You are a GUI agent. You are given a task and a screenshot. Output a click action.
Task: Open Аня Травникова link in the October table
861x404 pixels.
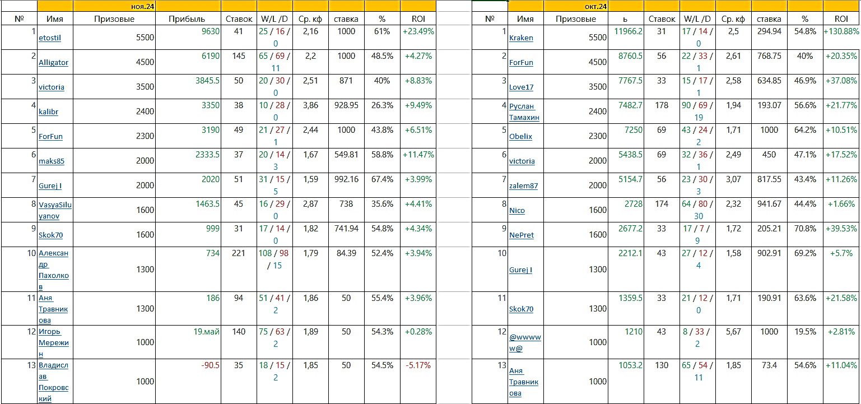[x=524, y=382]
